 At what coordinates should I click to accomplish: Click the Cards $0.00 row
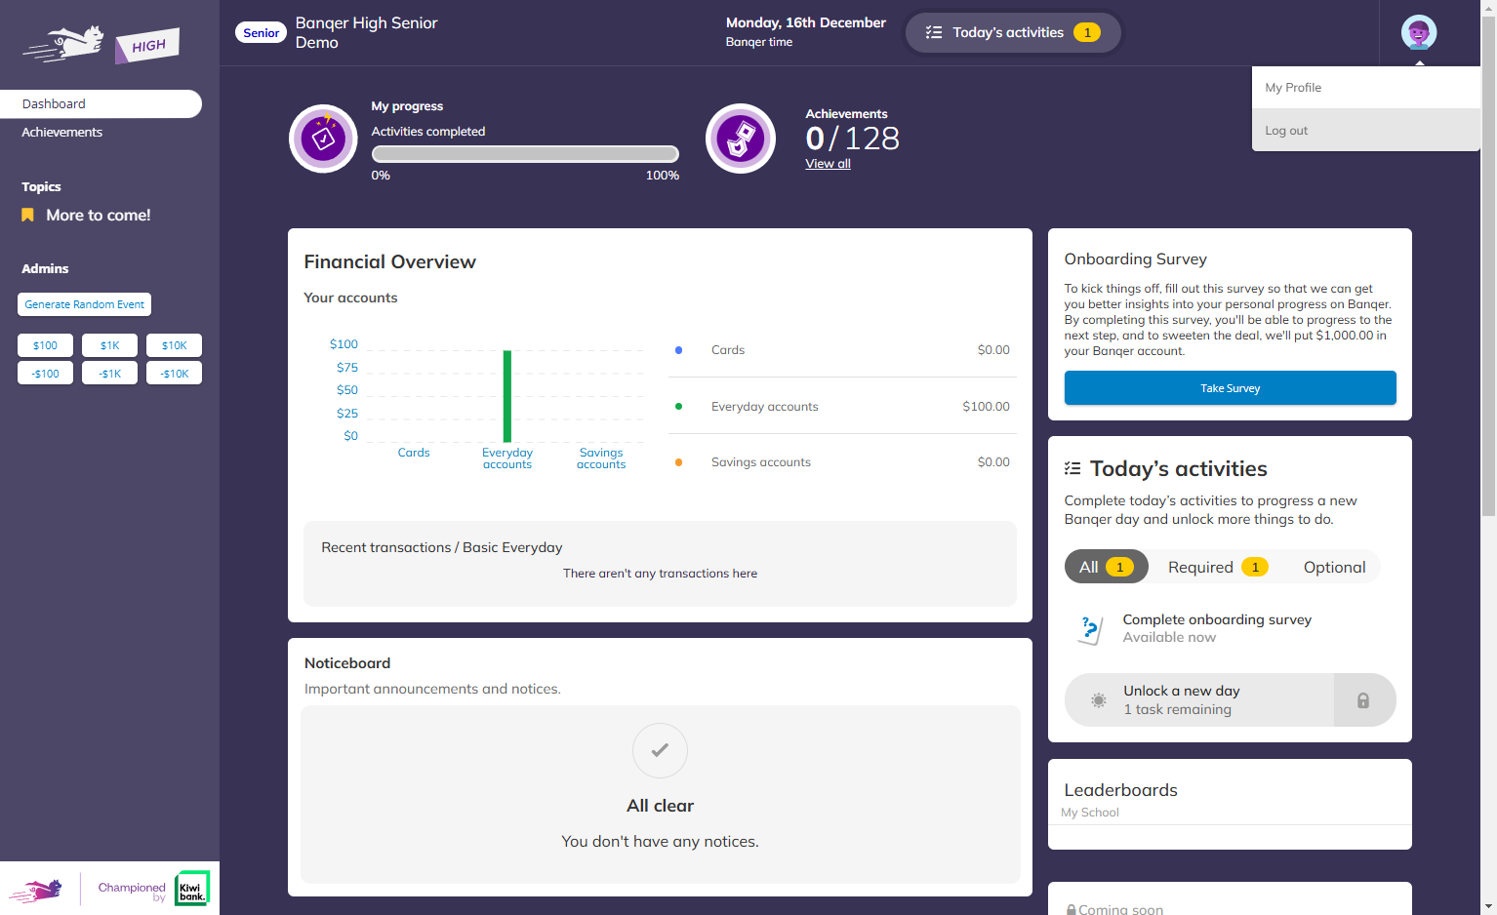[x=842, y=350]
